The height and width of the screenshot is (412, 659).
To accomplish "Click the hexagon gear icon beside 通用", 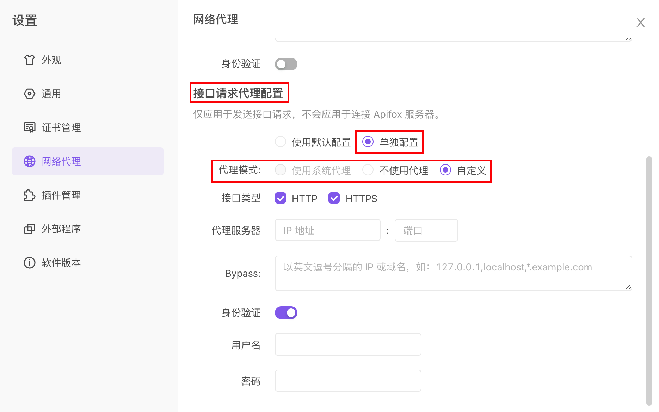I will pos(30,94).
